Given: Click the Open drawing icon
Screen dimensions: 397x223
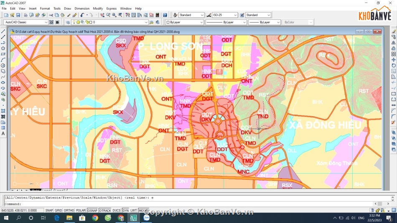Looking at the screenshot, I should tap(12, 15).
